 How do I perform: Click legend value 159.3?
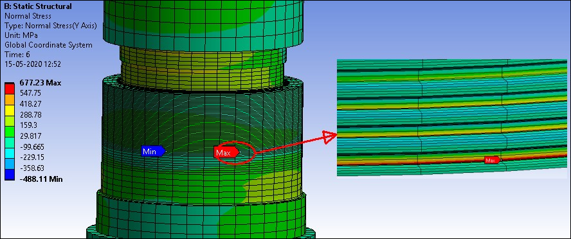tap(28, 125)
